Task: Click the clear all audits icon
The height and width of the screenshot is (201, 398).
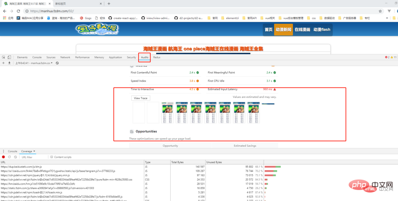Action: point(57,63)
